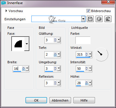Increase Höhe value with up arrow

pos(87,82)
